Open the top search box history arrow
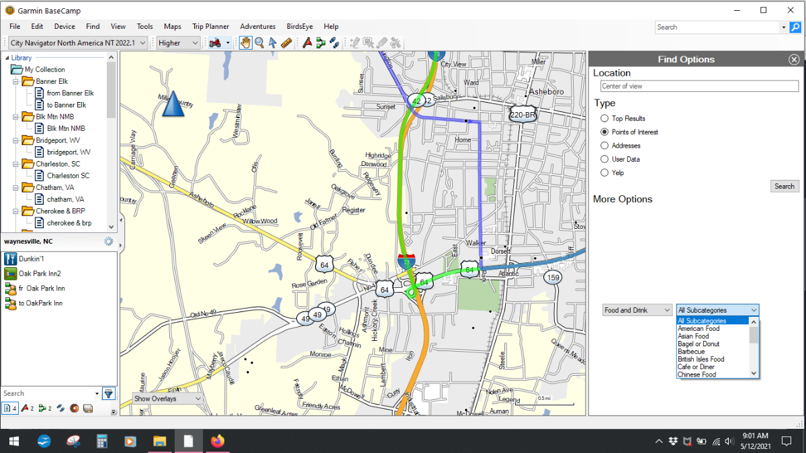 pyautogui.click(x=783, y=28)
